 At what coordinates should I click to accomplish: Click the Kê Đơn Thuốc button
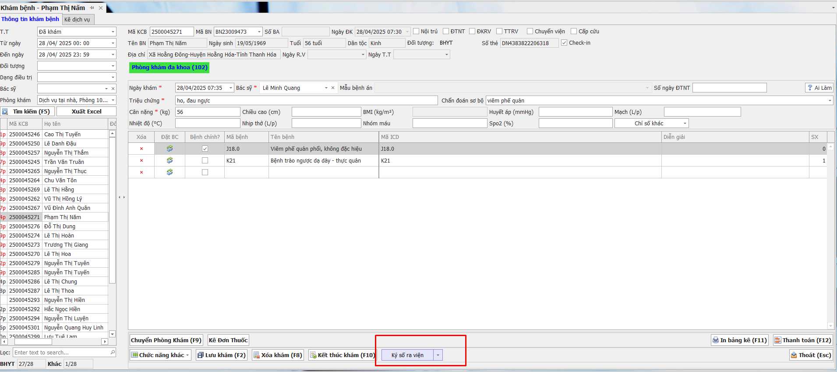point(228,340)
